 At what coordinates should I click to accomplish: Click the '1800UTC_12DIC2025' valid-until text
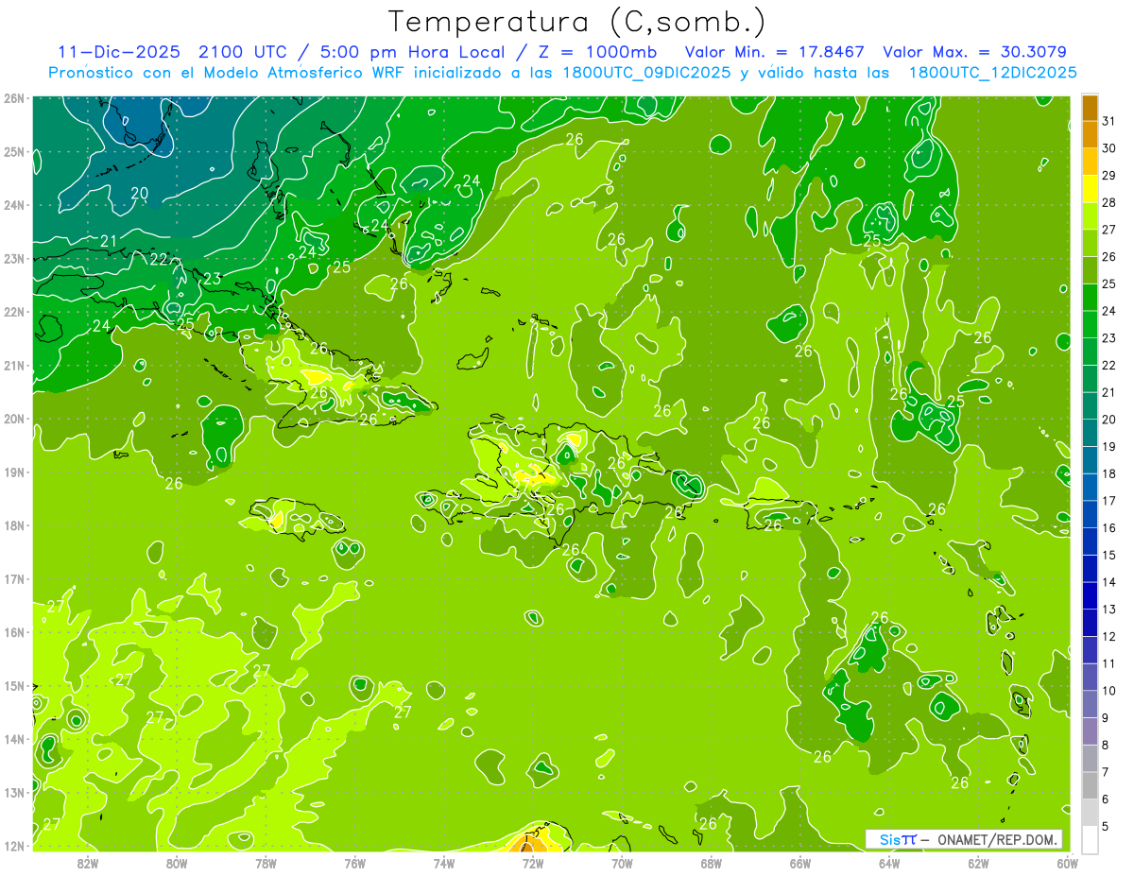click(992, 73)
